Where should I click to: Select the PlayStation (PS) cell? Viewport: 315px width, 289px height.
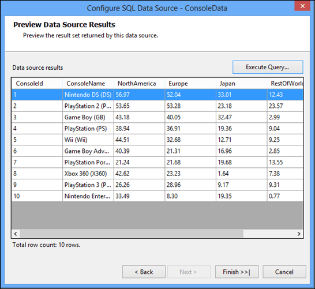(88, 128)
